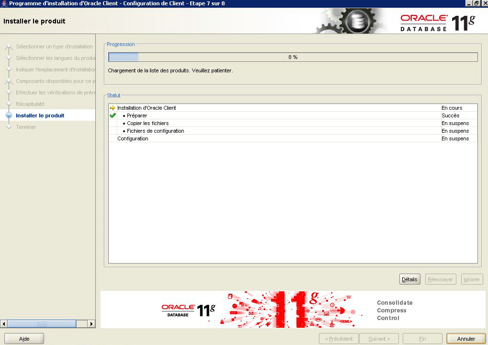
Task: Click the 8 % progress bar
Action: pyautogui.click(x=293, y=57)
